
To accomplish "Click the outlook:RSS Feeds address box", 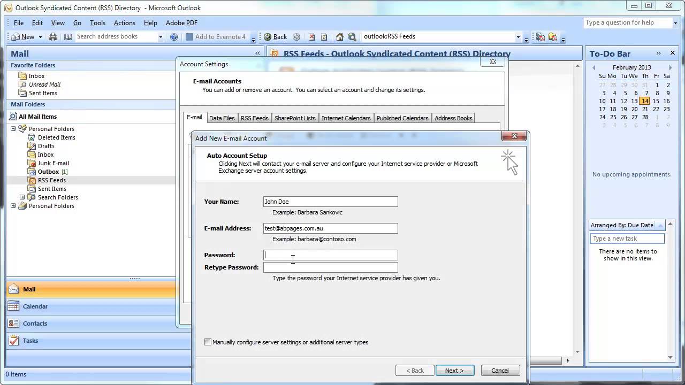I will pos(438,36).
